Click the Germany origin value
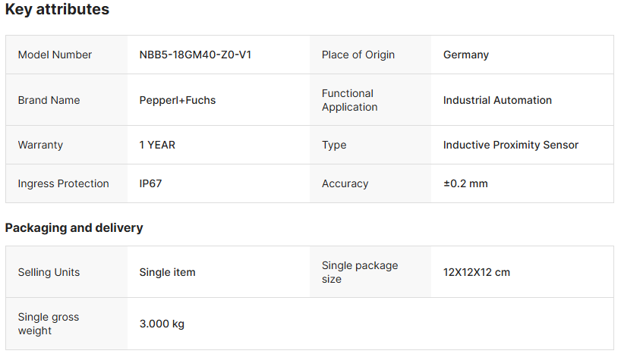 coord(465,55)
